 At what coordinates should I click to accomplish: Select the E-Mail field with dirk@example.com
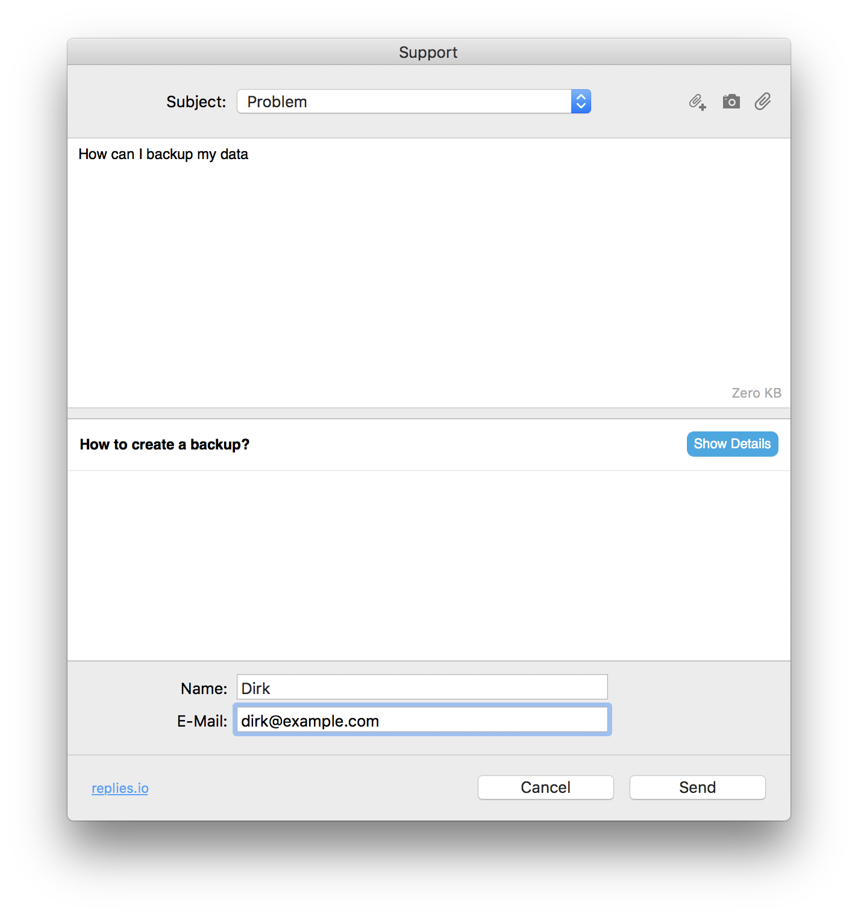click(422, 720)
